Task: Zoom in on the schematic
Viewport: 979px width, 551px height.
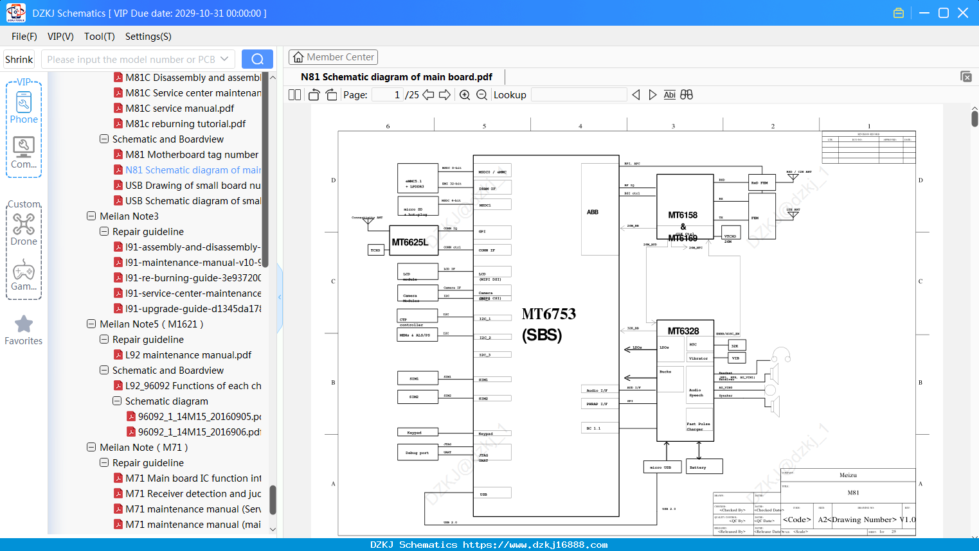Action: (x=465, y=95)
